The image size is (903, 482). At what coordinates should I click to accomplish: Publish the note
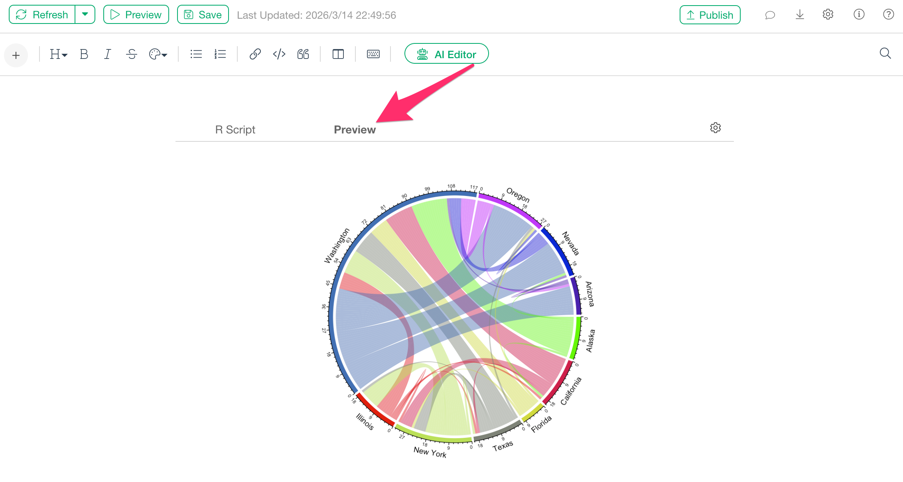[x=710, y=15]
